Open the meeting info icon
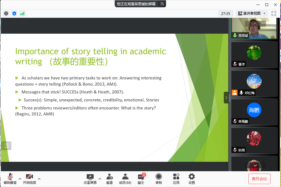Viewport: 281px width, 187px height. pyautogui.click(x=6, y=13)
